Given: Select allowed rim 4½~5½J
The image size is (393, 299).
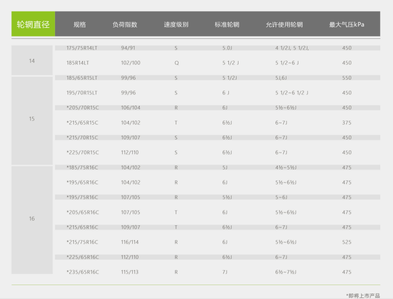Looking at the screenshot, I should tap(286, 167).
